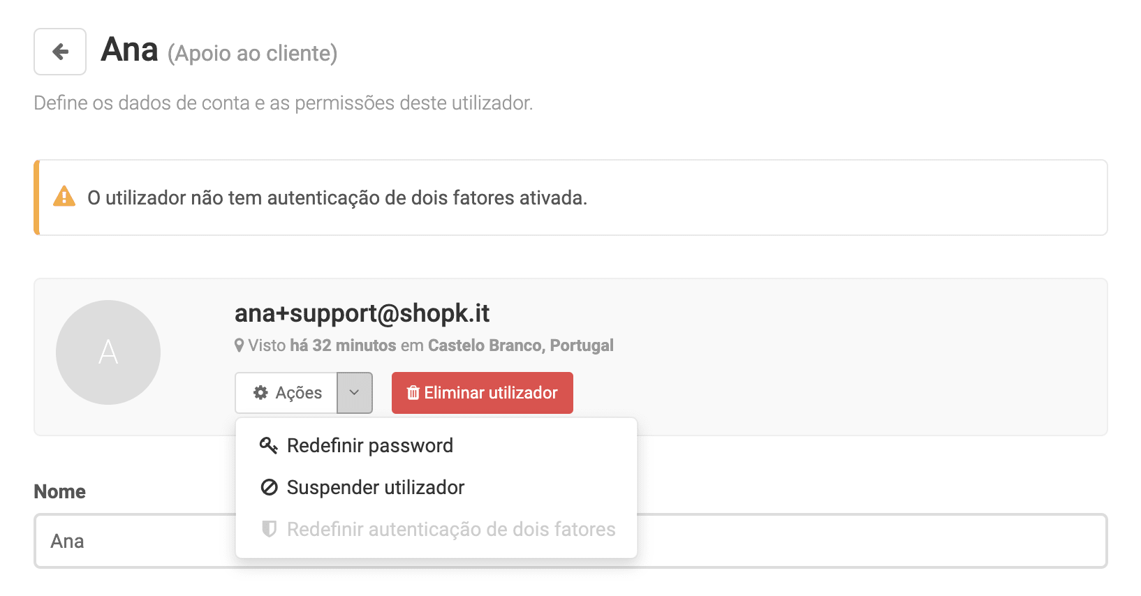This screenshot has width=1141, height=596.
Task: Click the gear icon in Ações
Action: tap(260, 393)
